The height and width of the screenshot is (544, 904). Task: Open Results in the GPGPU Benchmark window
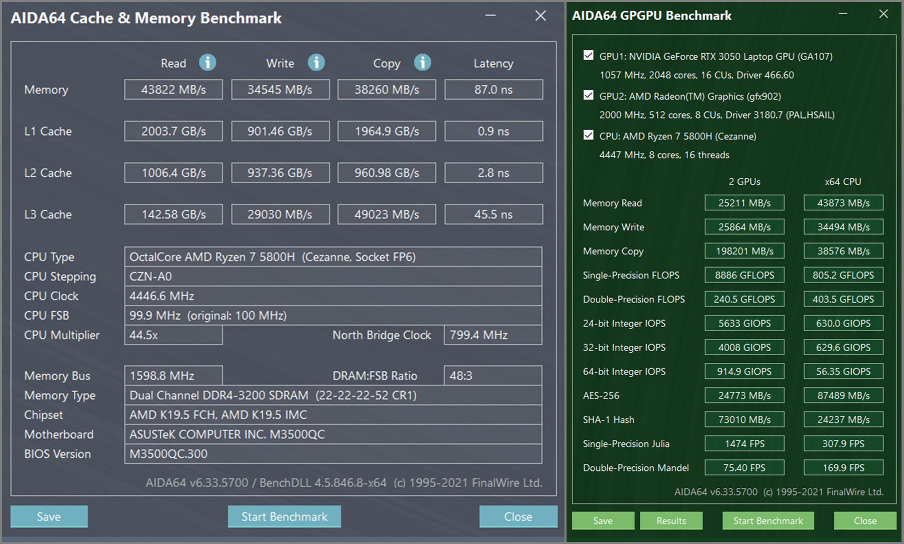(x=671, y=520)
